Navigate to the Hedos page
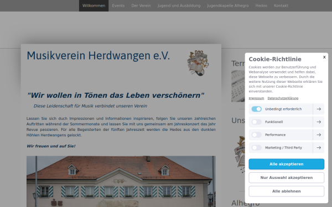Screen dimensions: 332x207 261,6
